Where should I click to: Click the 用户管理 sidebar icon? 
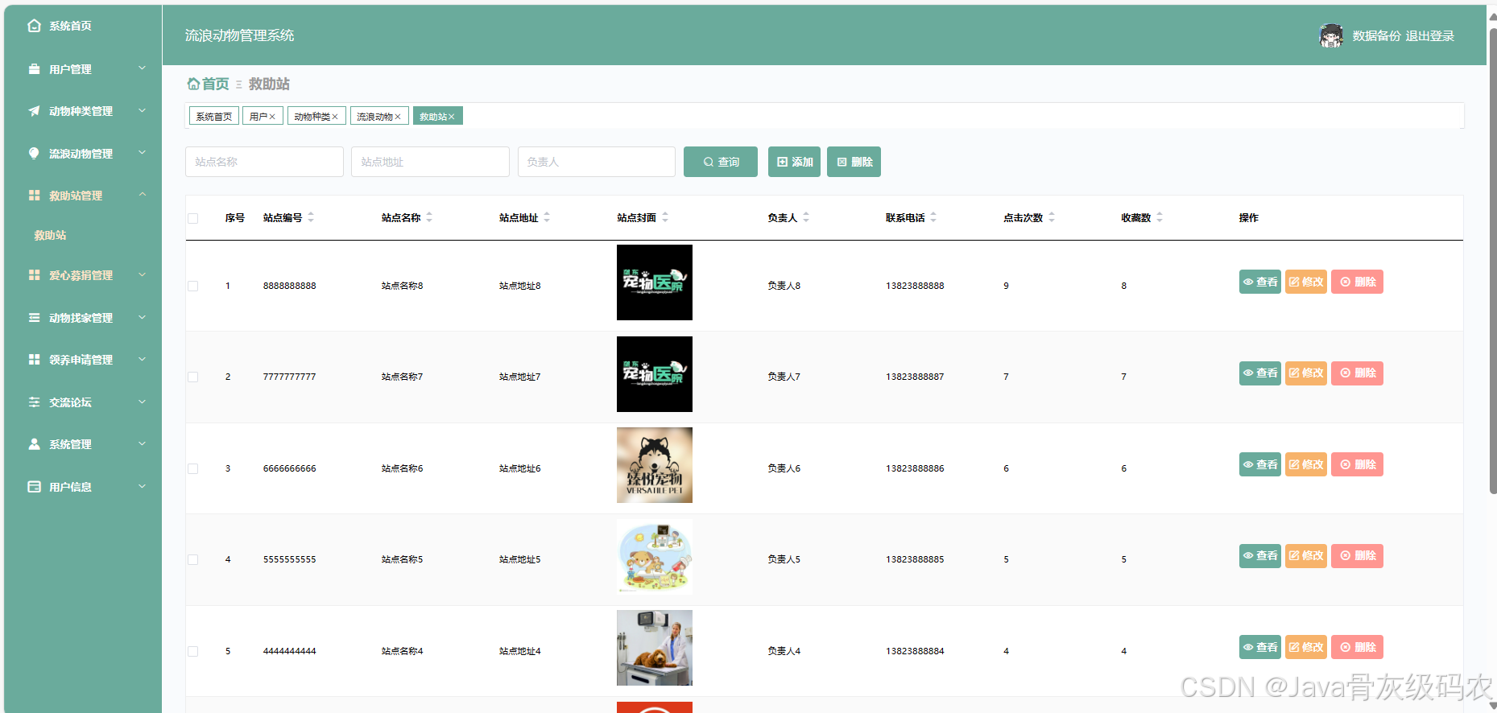[34, 69]
